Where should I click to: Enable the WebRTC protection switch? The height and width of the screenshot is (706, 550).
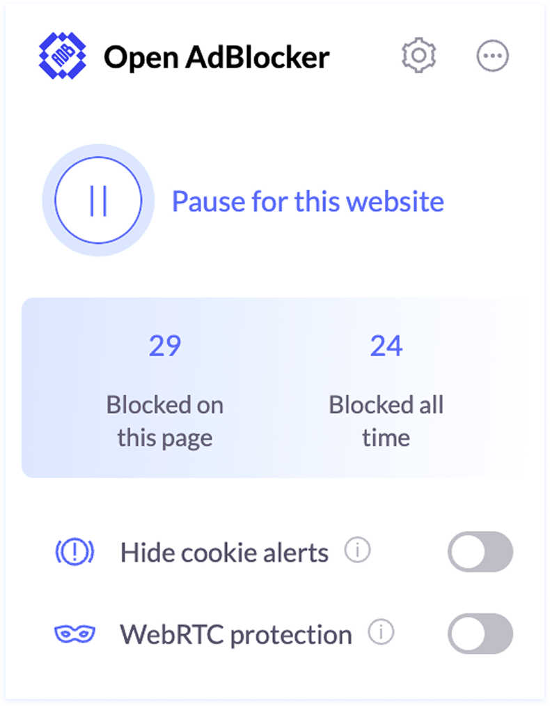click(x=481, y=634)
